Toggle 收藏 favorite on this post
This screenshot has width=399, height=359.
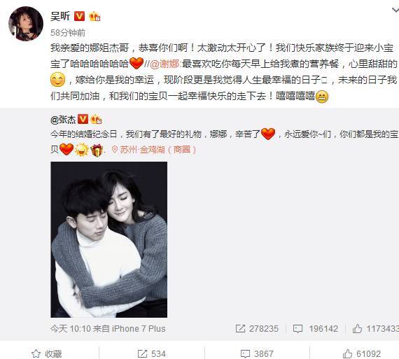pyautogui.click(x=47, y=353)
